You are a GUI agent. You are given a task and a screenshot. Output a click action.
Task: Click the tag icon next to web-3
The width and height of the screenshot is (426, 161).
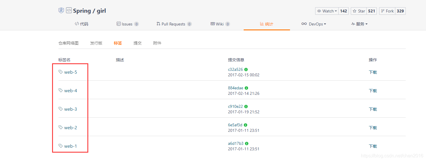60,109
